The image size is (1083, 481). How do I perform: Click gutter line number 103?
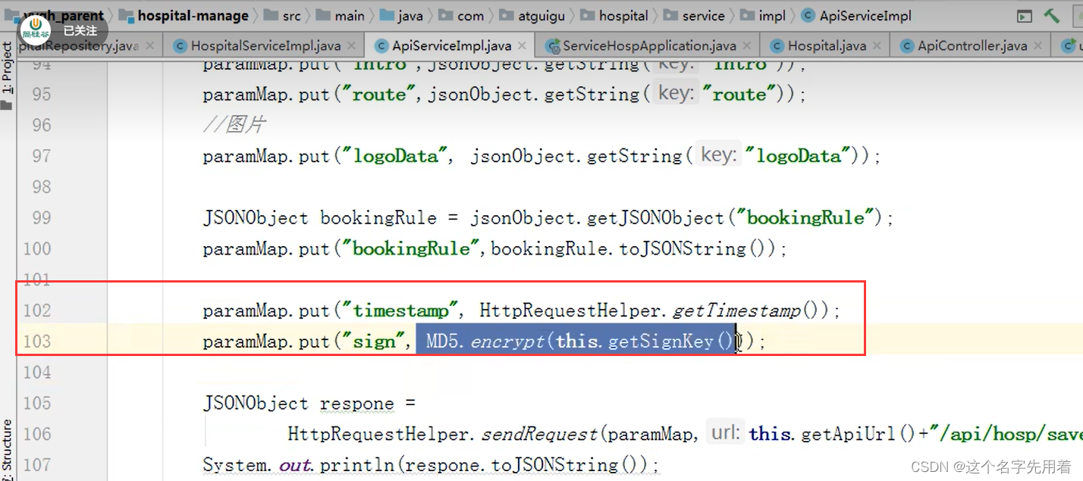(x=37, y=342)
